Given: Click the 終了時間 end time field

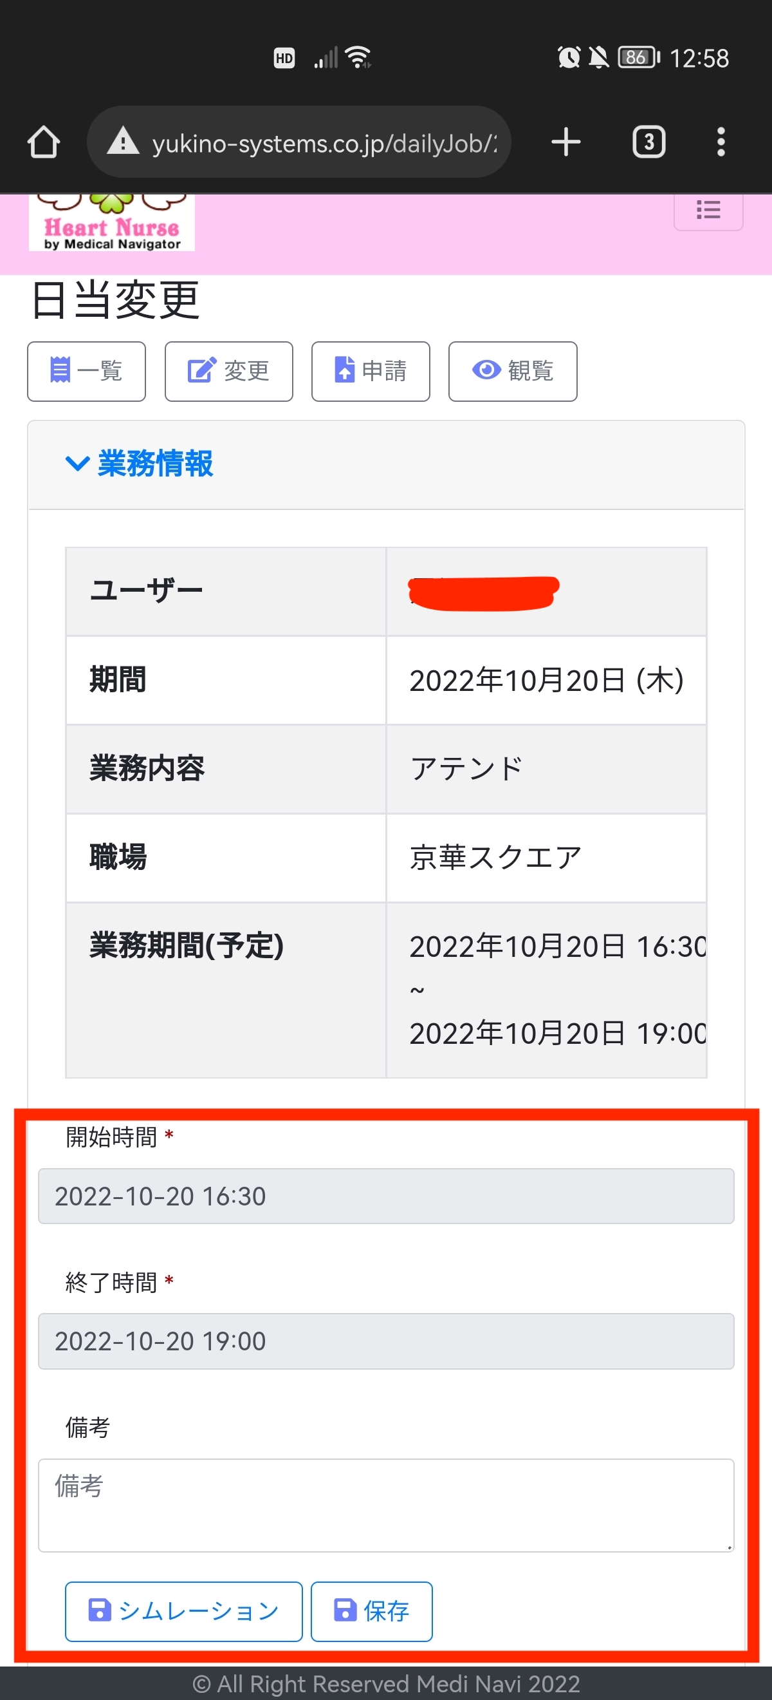Looking at the screenshot, I should click(x=385, y=1341).
